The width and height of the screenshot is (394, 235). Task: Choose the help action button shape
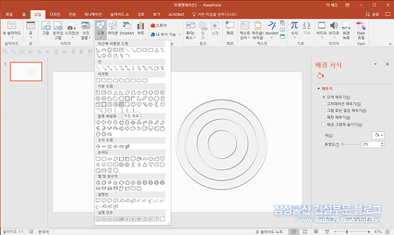coord(156,219)
